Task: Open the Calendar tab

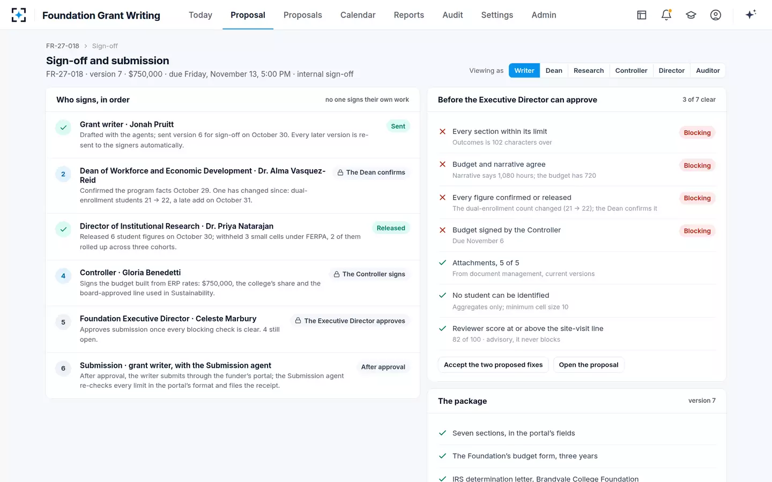Action: point(358,15)
